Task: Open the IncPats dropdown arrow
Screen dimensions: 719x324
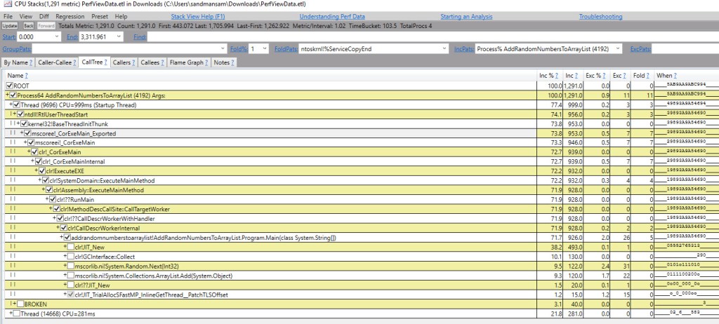Action: click(619, 49)
